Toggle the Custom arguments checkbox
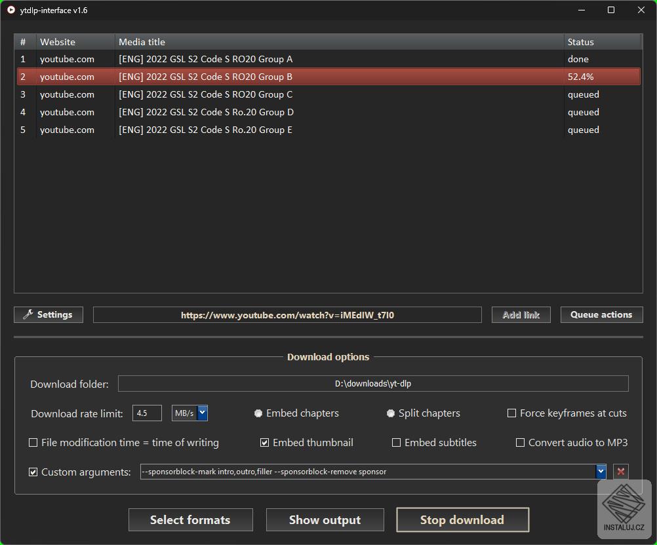Screen dimensions: 657x545 33,472
